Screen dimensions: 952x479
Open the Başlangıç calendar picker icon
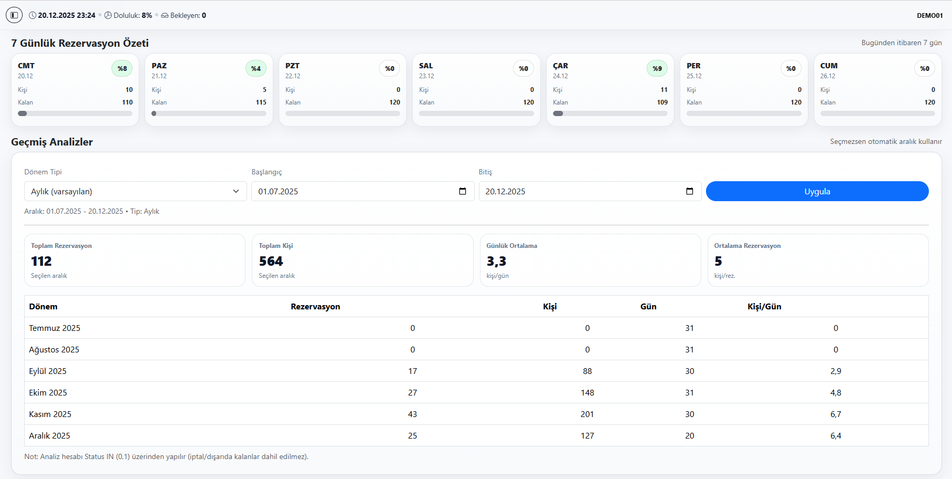[463, 191]
